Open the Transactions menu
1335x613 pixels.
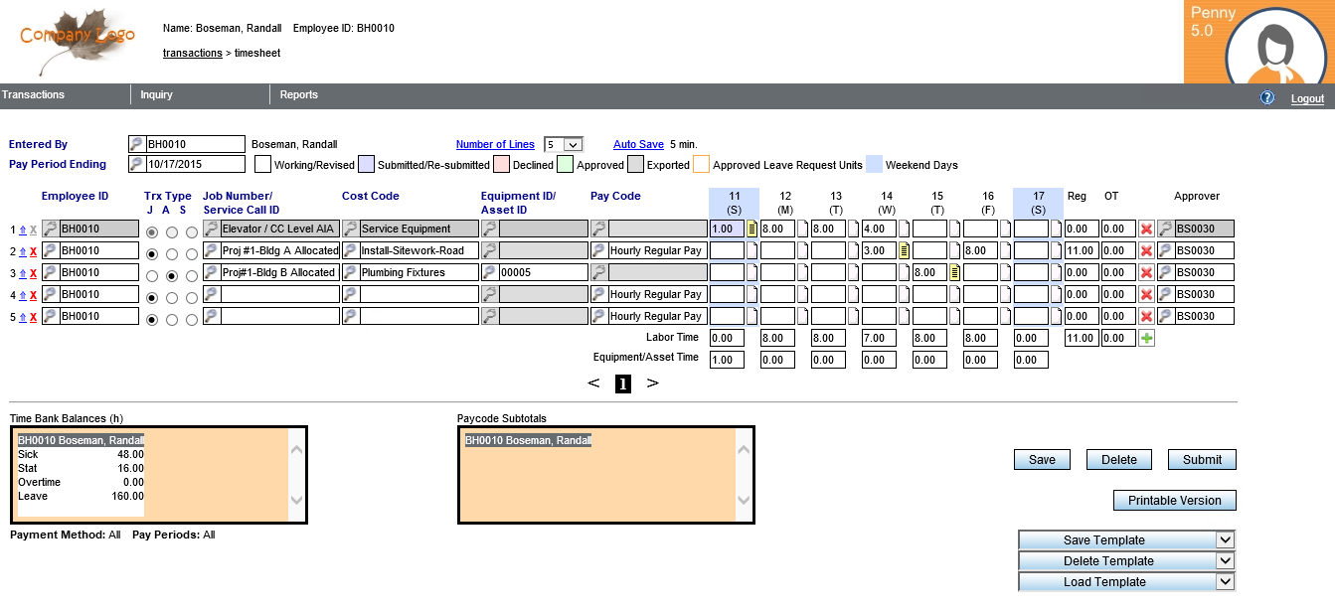click(x=34, y=95)
